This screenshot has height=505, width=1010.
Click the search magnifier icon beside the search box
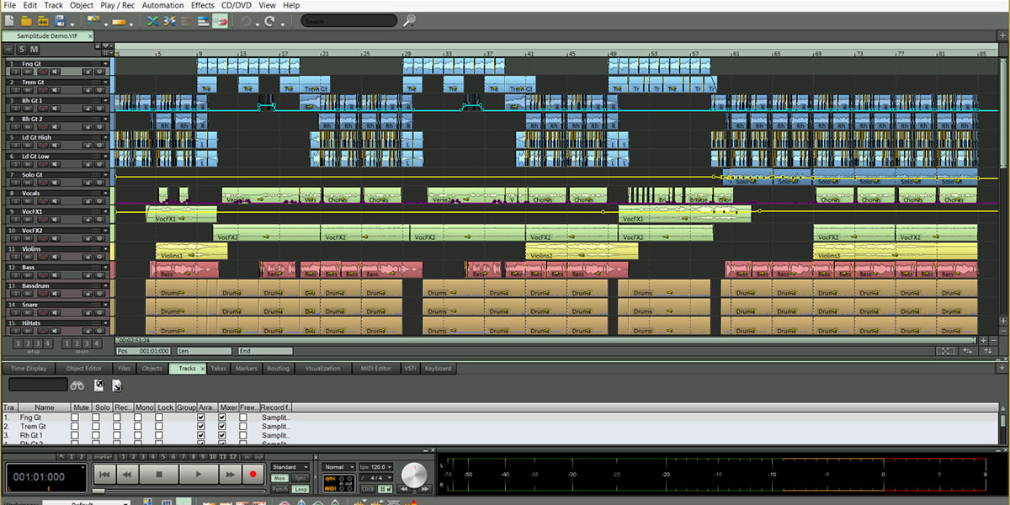coord(409,20)
